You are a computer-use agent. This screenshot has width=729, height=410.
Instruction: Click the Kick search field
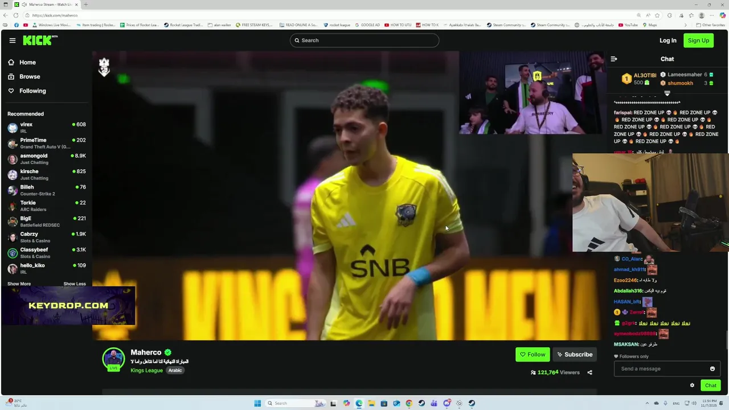(364, 40)
